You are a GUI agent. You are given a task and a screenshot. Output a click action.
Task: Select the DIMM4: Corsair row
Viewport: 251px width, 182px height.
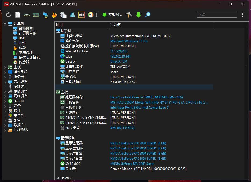[134, 123]
